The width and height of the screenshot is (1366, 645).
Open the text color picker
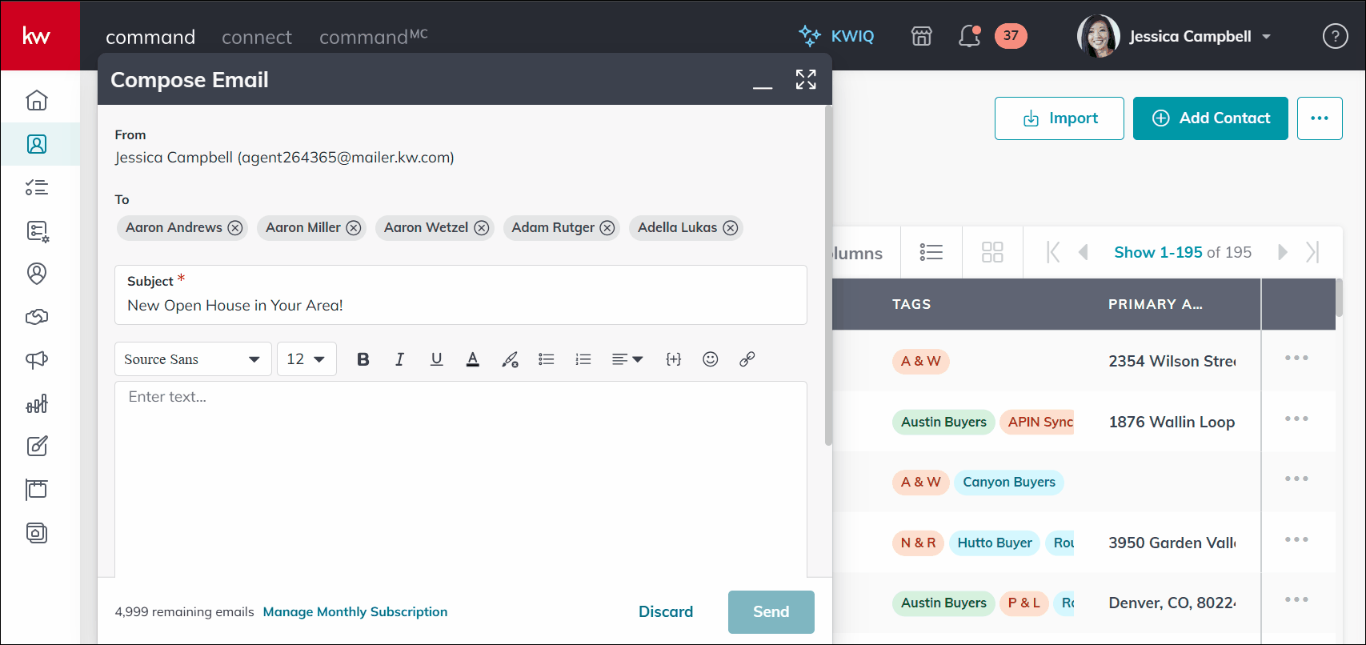[x=473, y=359]
